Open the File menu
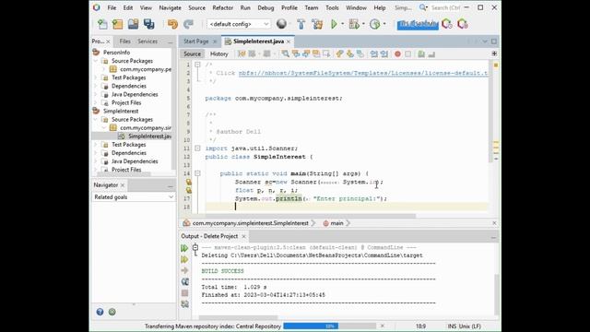Image resolution: width=590 pixels, height=332 pixels. pos(112,7)
